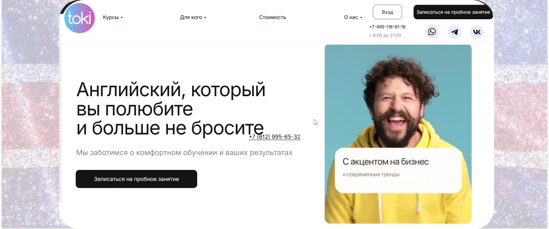Click the Вход login button

point(388,12)
